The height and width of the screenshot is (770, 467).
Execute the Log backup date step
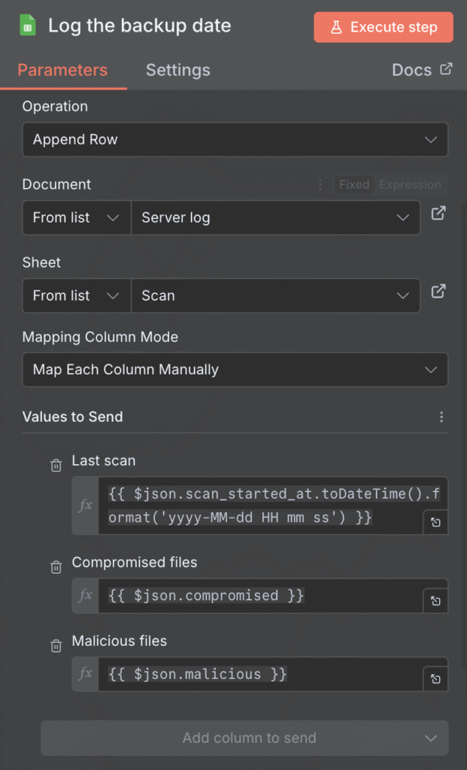click(384, 27)
